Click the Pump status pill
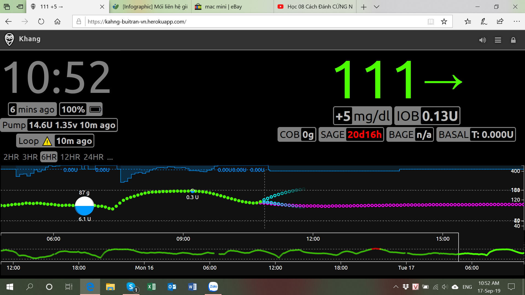This screenshot has width=525, height=295. tap(59, 125)
